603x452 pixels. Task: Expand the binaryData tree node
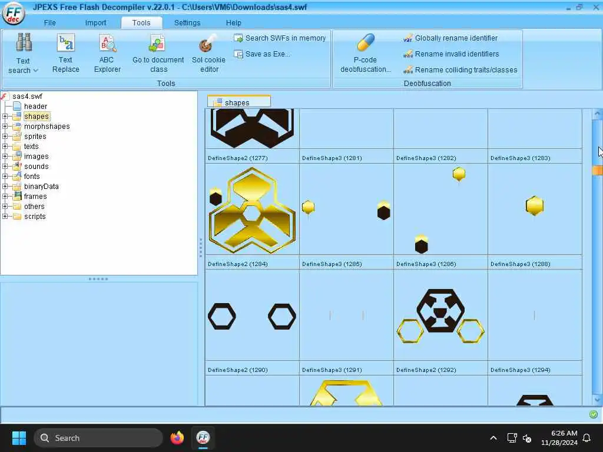click(x=5, y=186)
